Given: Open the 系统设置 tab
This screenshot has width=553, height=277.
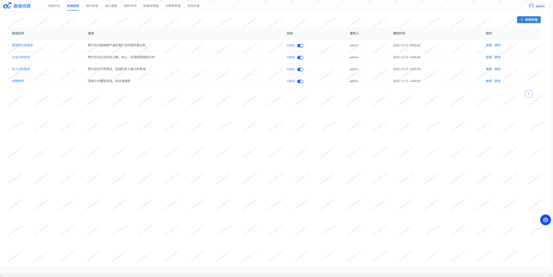Looking at the screenshot, I should 193,6.
